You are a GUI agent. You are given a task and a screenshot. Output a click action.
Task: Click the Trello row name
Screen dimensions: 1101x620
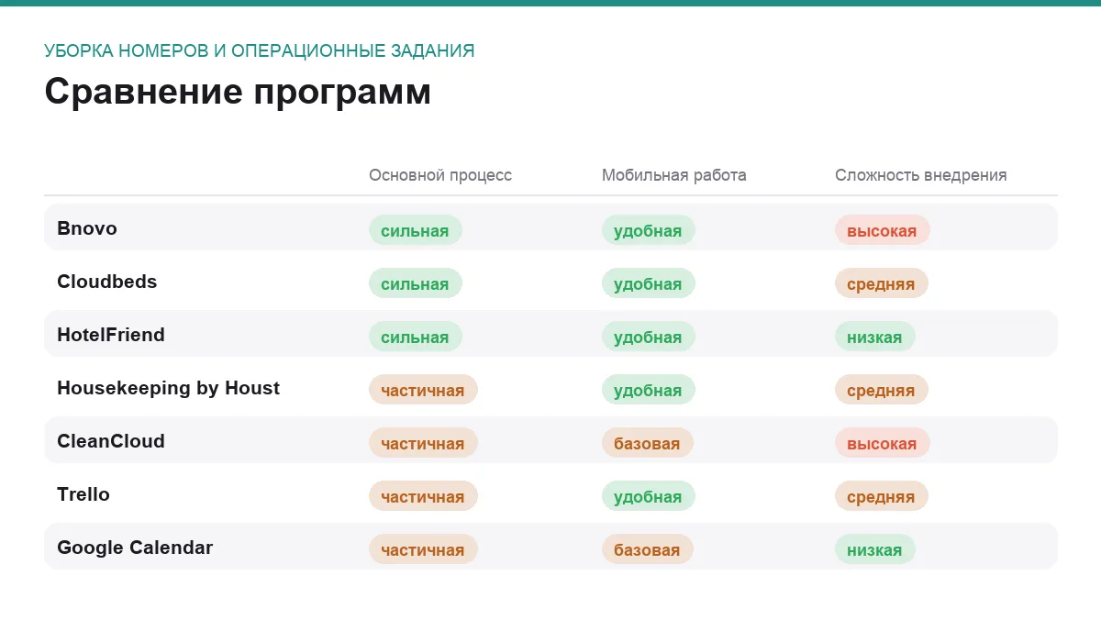click(x=83, y=494)
